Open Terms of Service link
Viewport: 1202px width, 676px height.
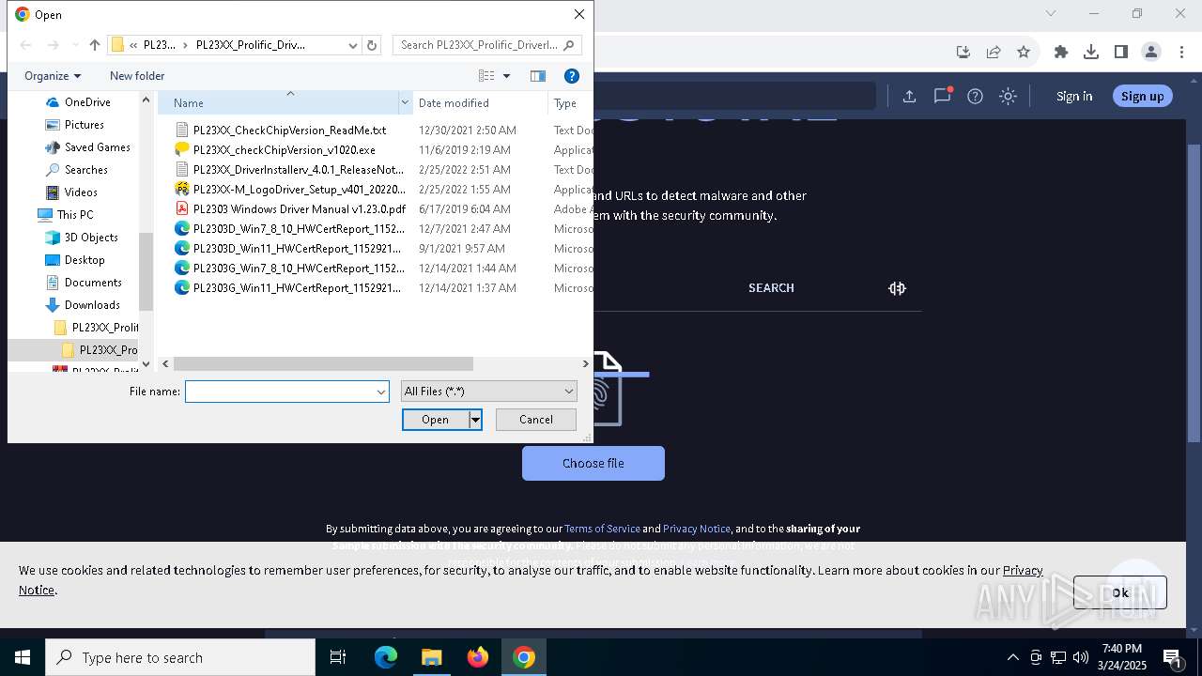[x=602, y=529]
